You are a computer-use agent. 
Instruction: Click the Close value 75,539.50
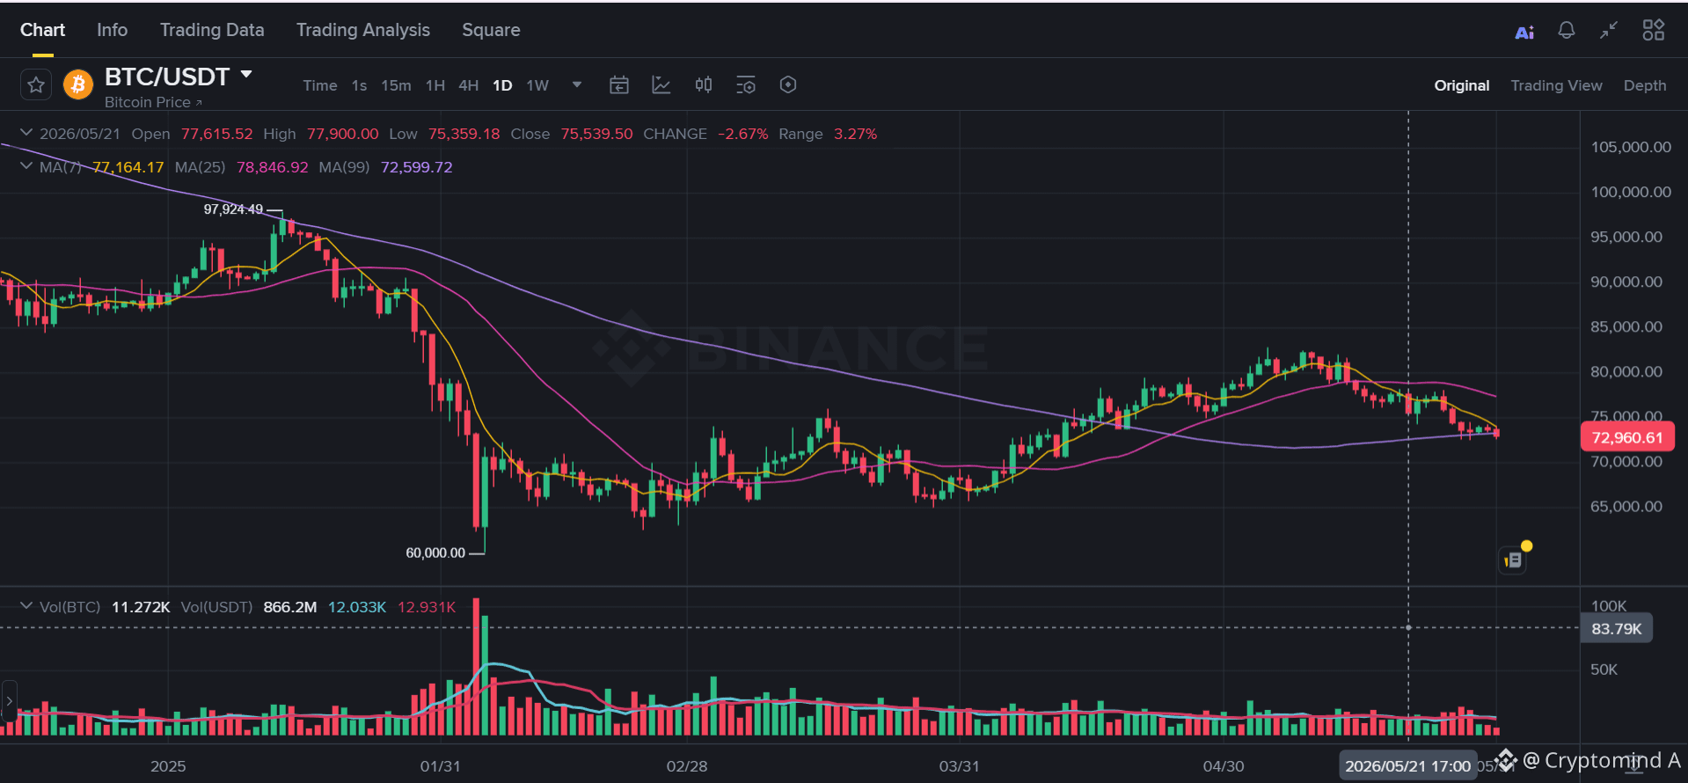pos(597,134)
